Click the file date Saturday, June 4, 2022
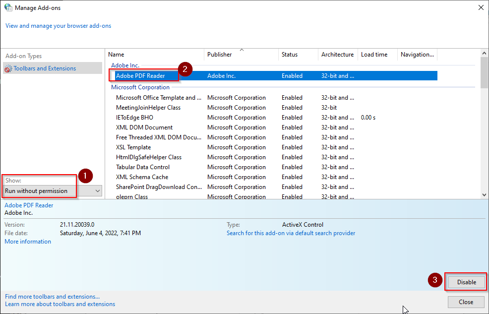This screenshot has width=489, height=314. [x=100, y=233]
